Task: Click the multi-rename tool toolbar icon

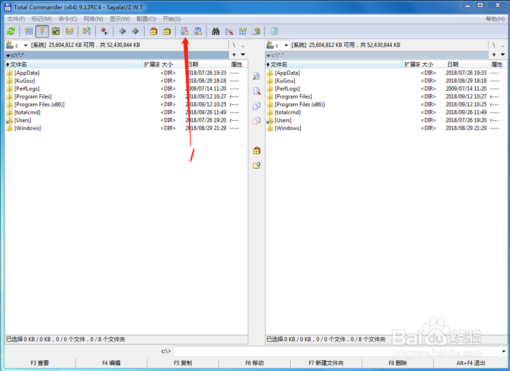Action: 229,31
